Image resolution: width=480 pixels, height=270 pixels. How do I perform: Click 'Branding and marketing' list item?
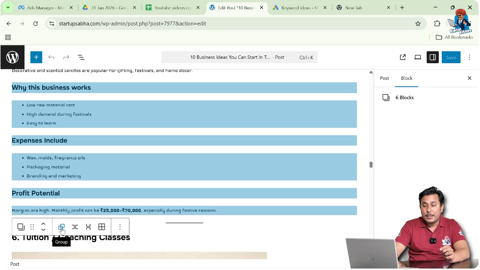tap(53, 176)
